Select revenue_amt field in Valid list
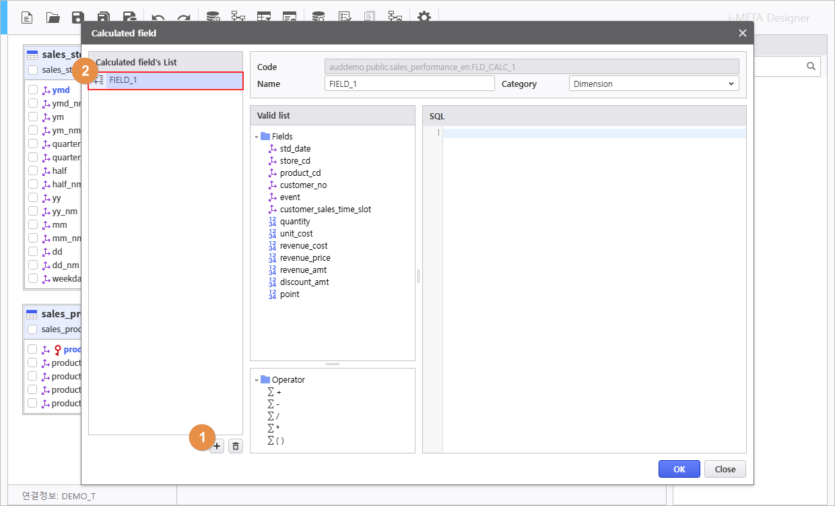 (x=303, y=270)
